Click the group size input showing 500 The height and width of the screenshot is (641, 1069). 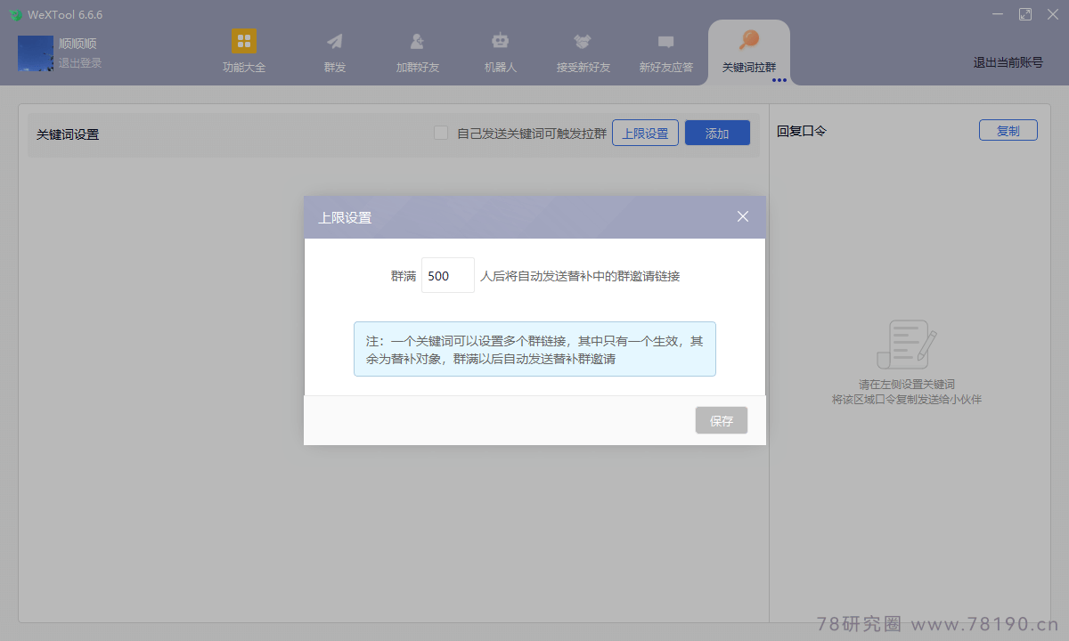click(447, 275)
